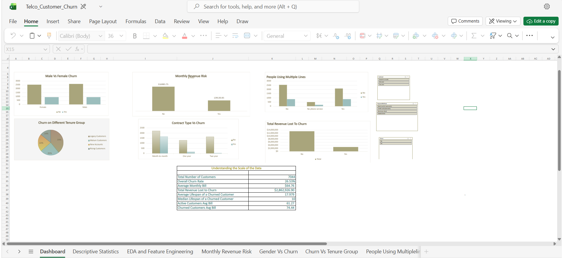Image resolution: width=563 pixels, height=258 pixels.
Task: Apply red font color
Action: coord(184,36)
